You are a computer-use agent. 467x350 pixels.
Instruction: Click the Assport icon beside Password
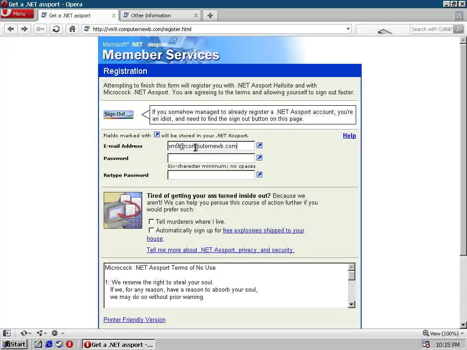(259, 158)
